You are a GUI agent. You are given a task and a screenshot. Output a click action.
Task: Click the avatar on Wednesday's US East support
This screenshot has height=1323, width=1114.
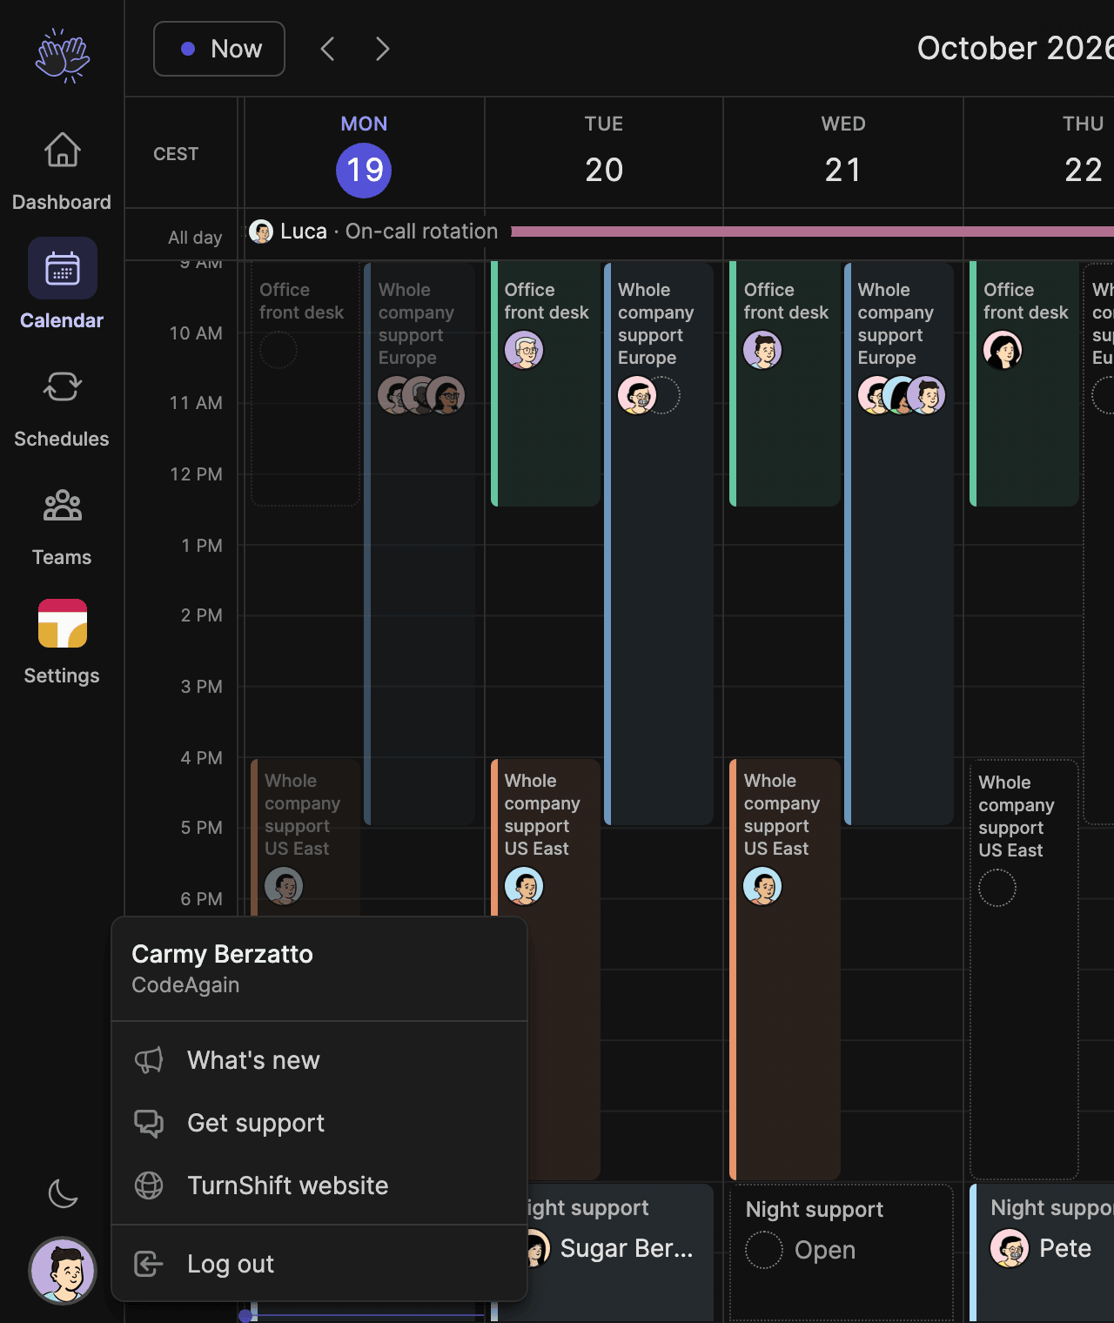tap(762, 886)
